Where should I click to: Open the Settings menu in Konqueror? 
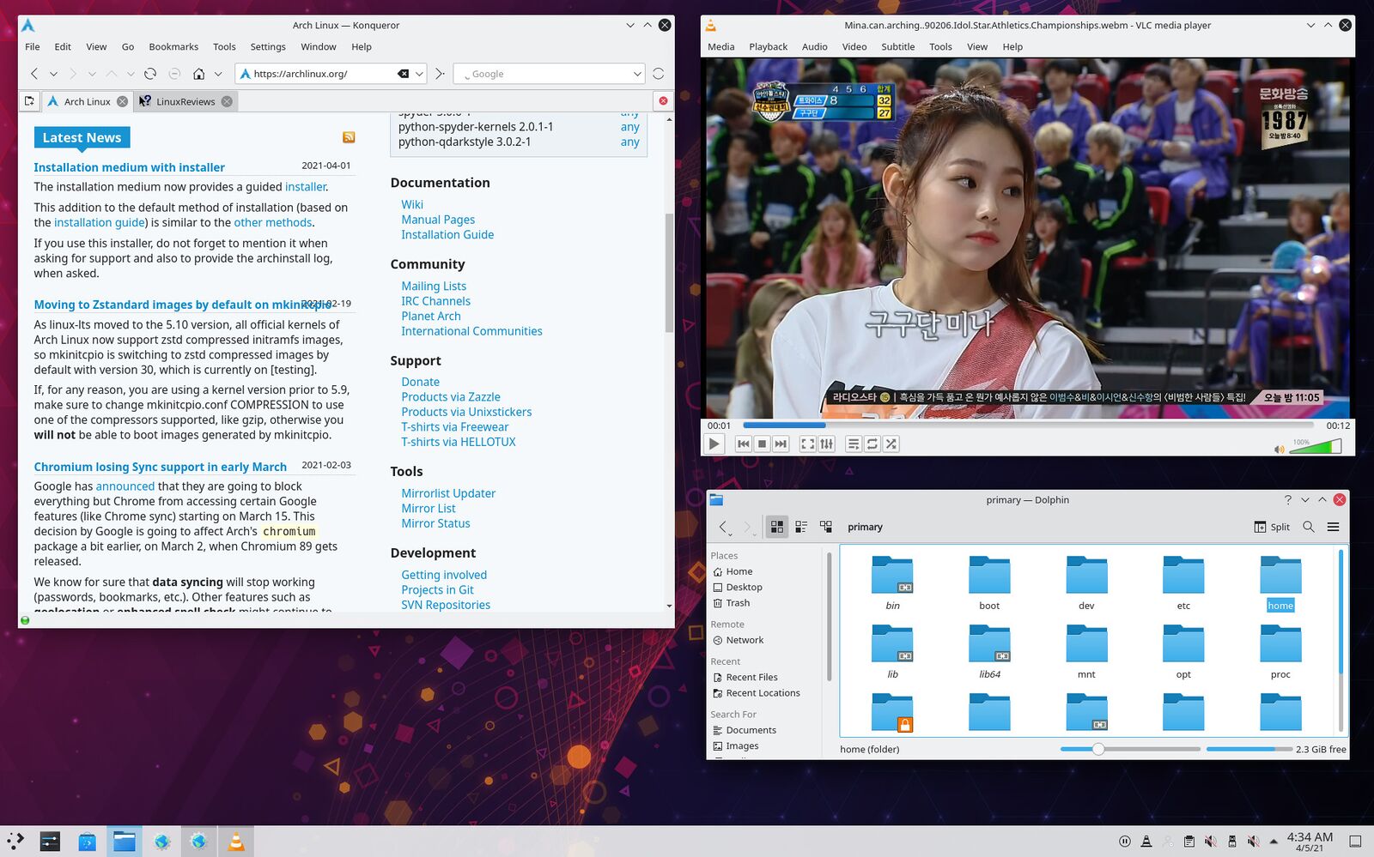[268, 46]
